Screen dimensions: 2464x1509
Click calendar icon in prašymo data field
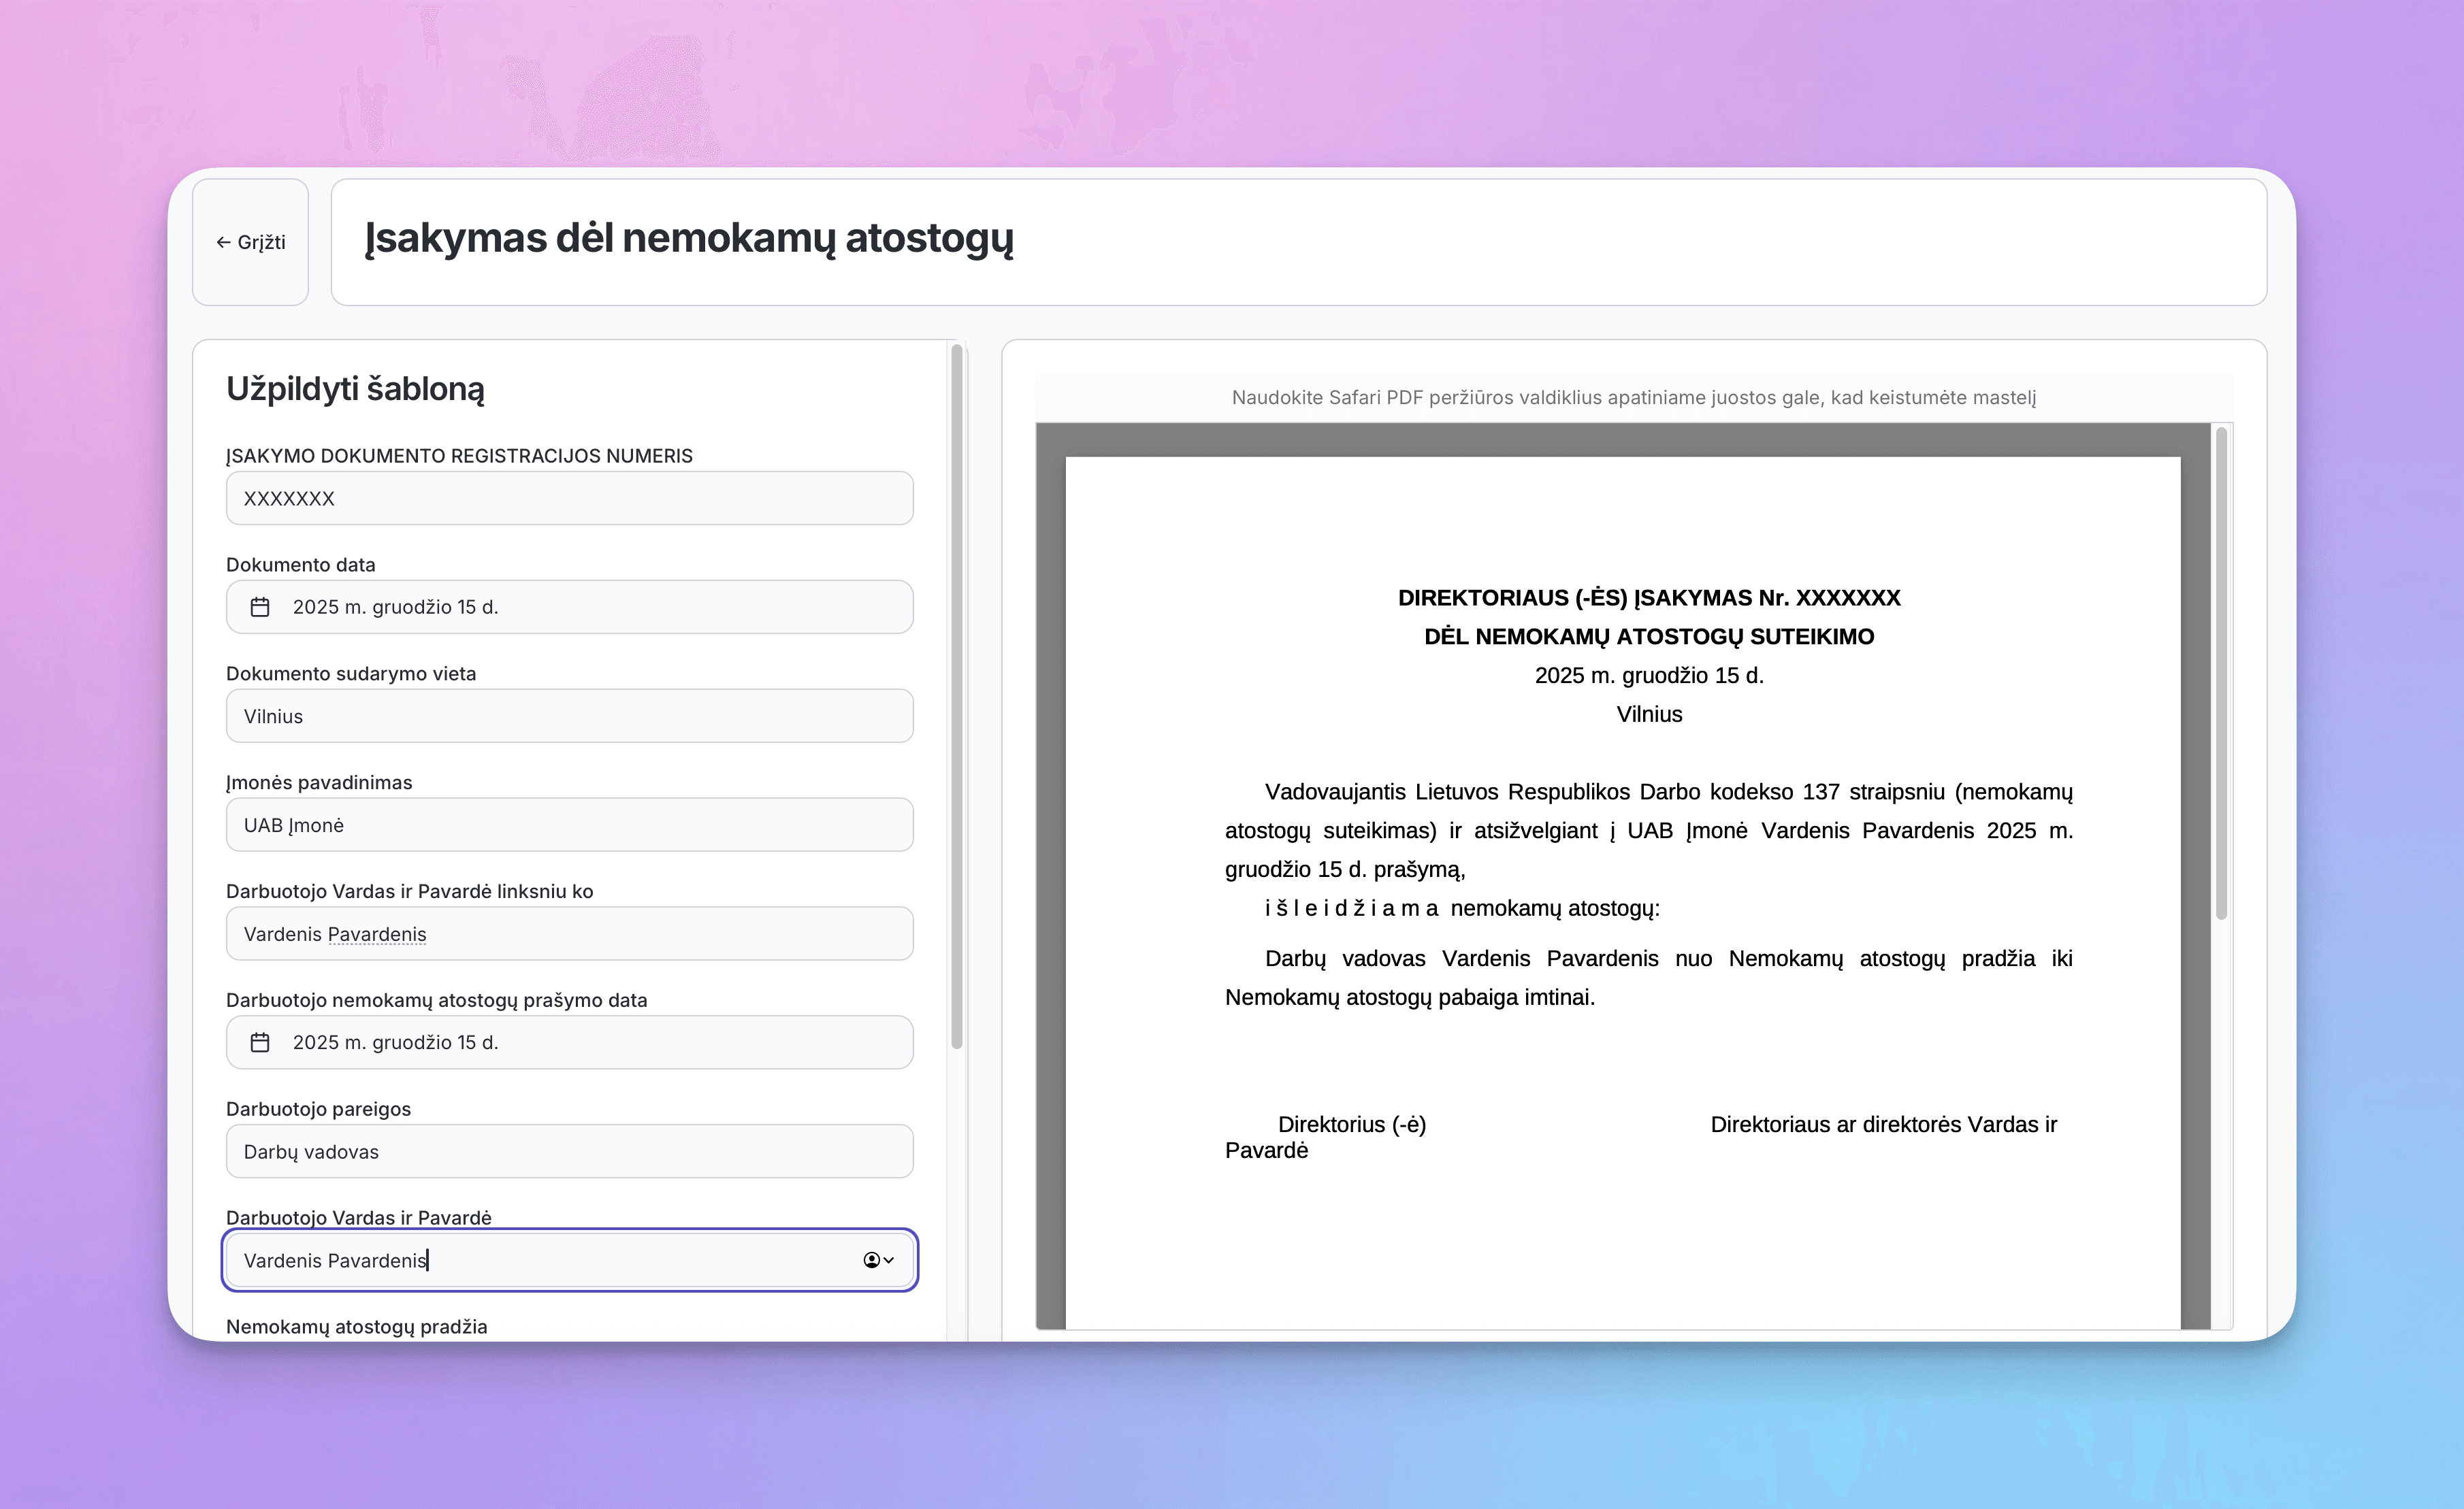coord(260,1042)
